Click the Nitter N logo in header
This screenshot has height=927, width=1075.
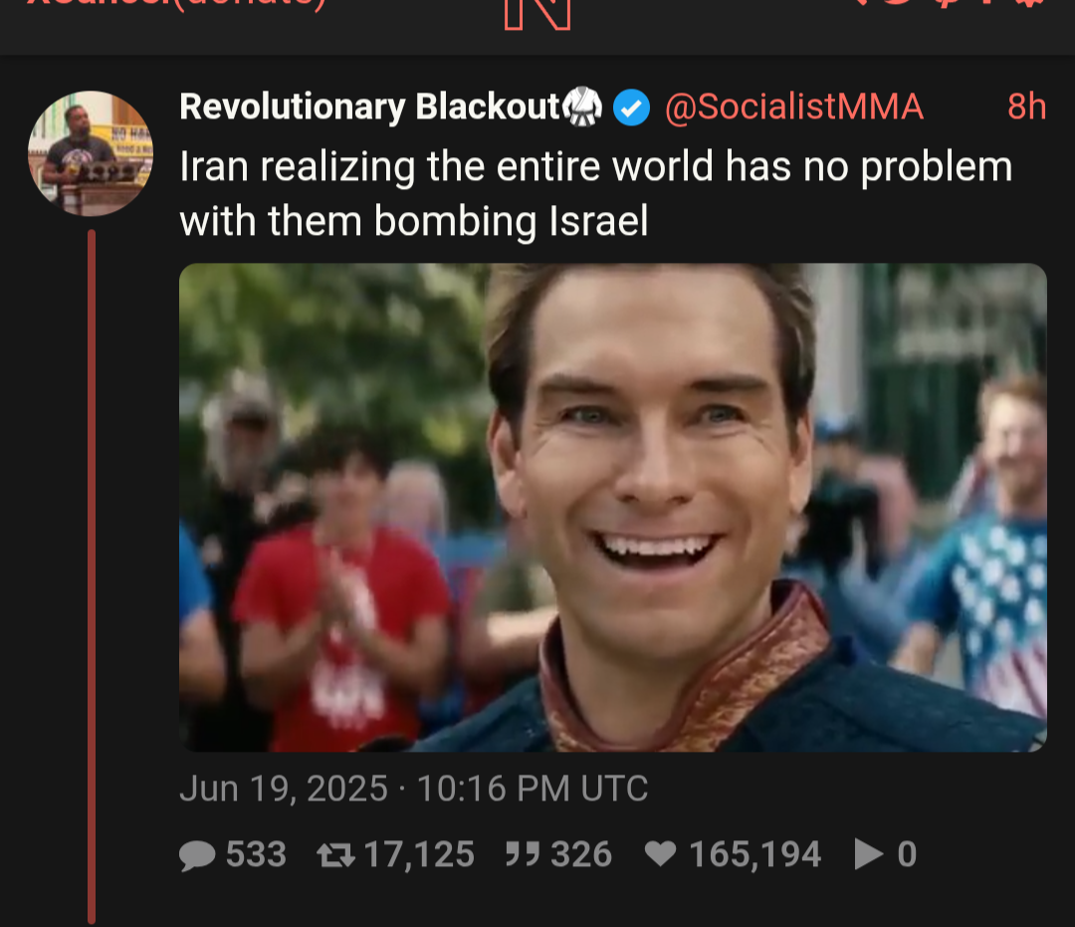point(537,14)
